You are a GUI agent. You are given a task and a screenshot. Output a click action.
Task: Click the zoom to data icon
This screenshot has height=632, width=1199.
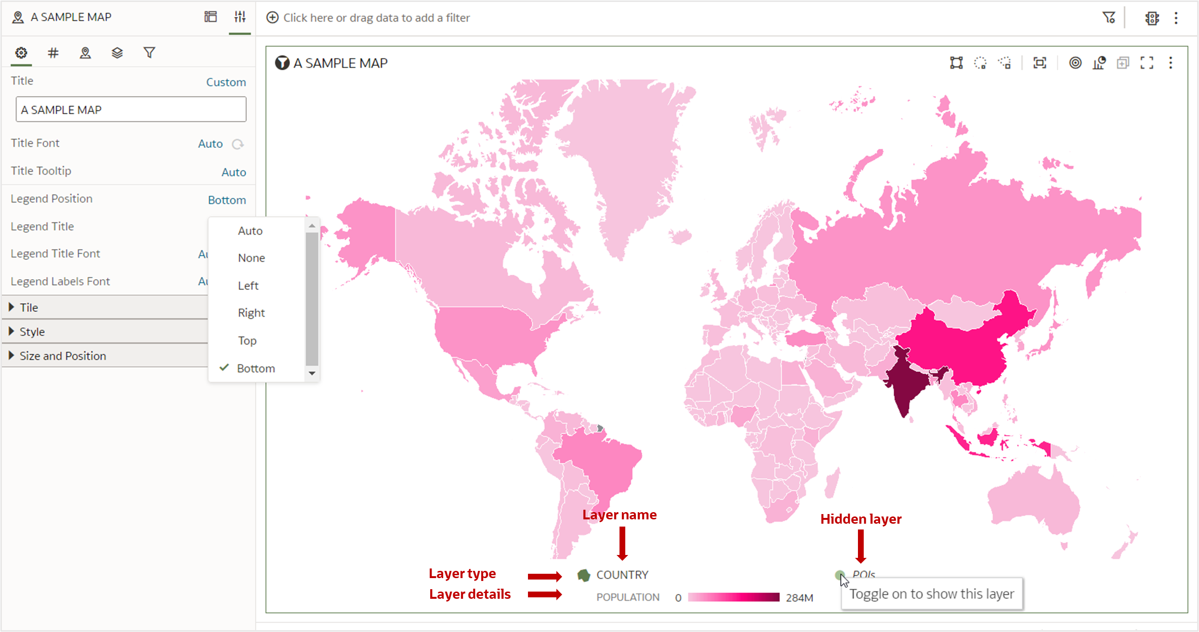[x=1040, y=63]
